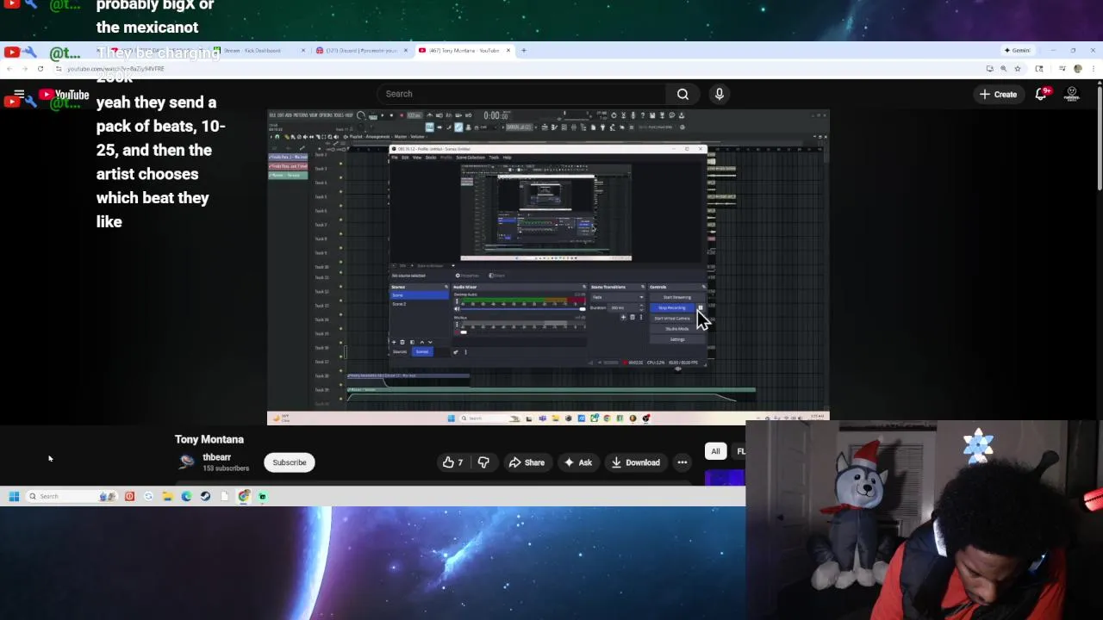Share the Tony Montana video
1103x620 pixels.
coord(526,462)
